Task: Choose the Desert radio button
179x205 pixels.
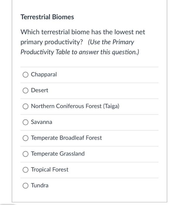Action: [26, 90]
